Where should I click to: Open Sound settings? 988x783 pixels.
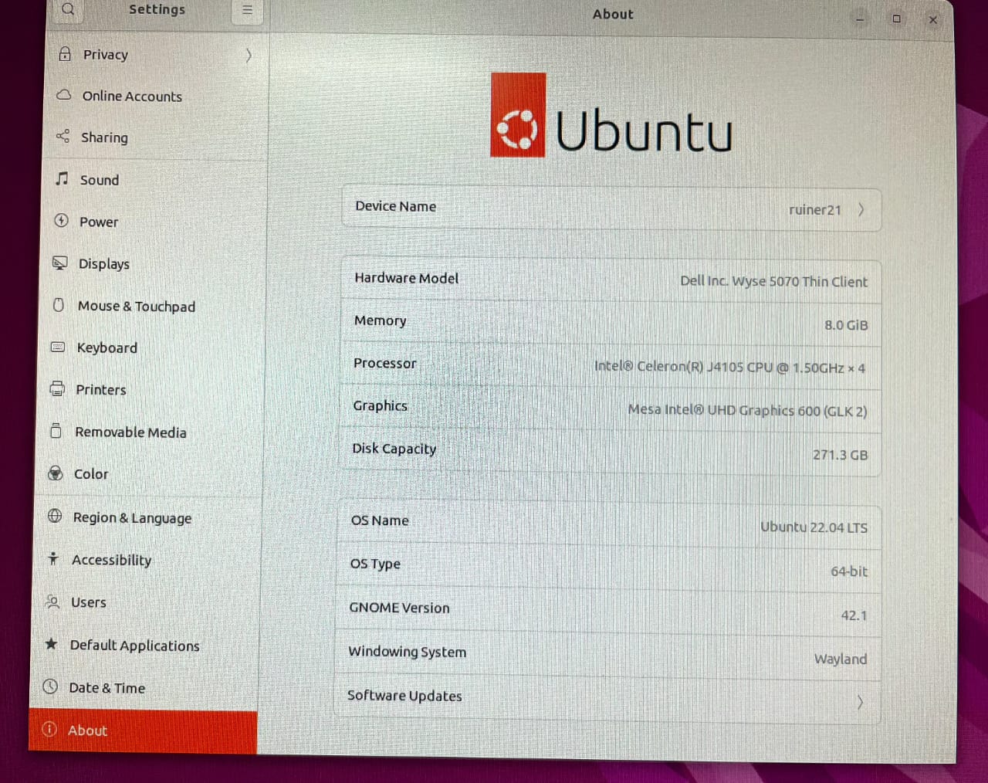[155, 180]
